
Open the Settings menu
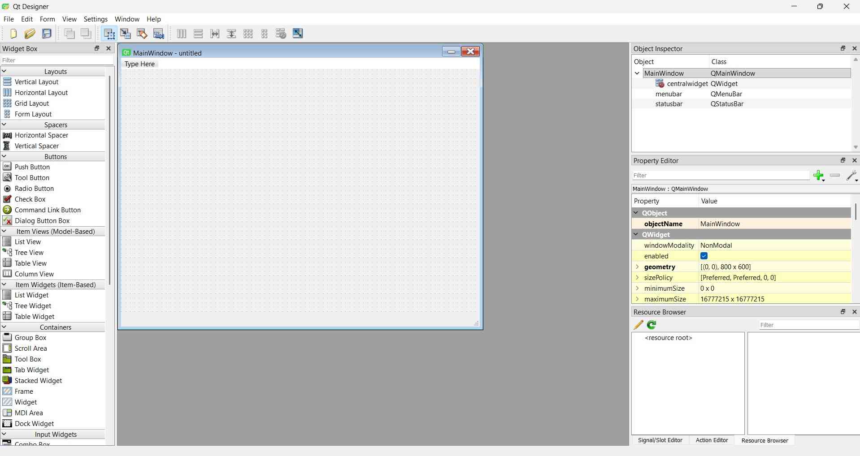click(x=96, y=19)
